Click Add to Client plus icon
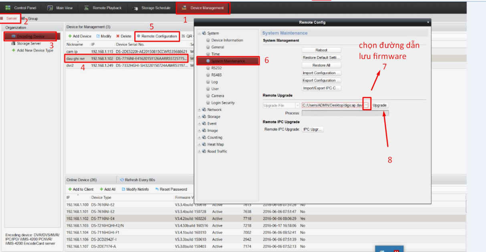 (x=70, y=189)
